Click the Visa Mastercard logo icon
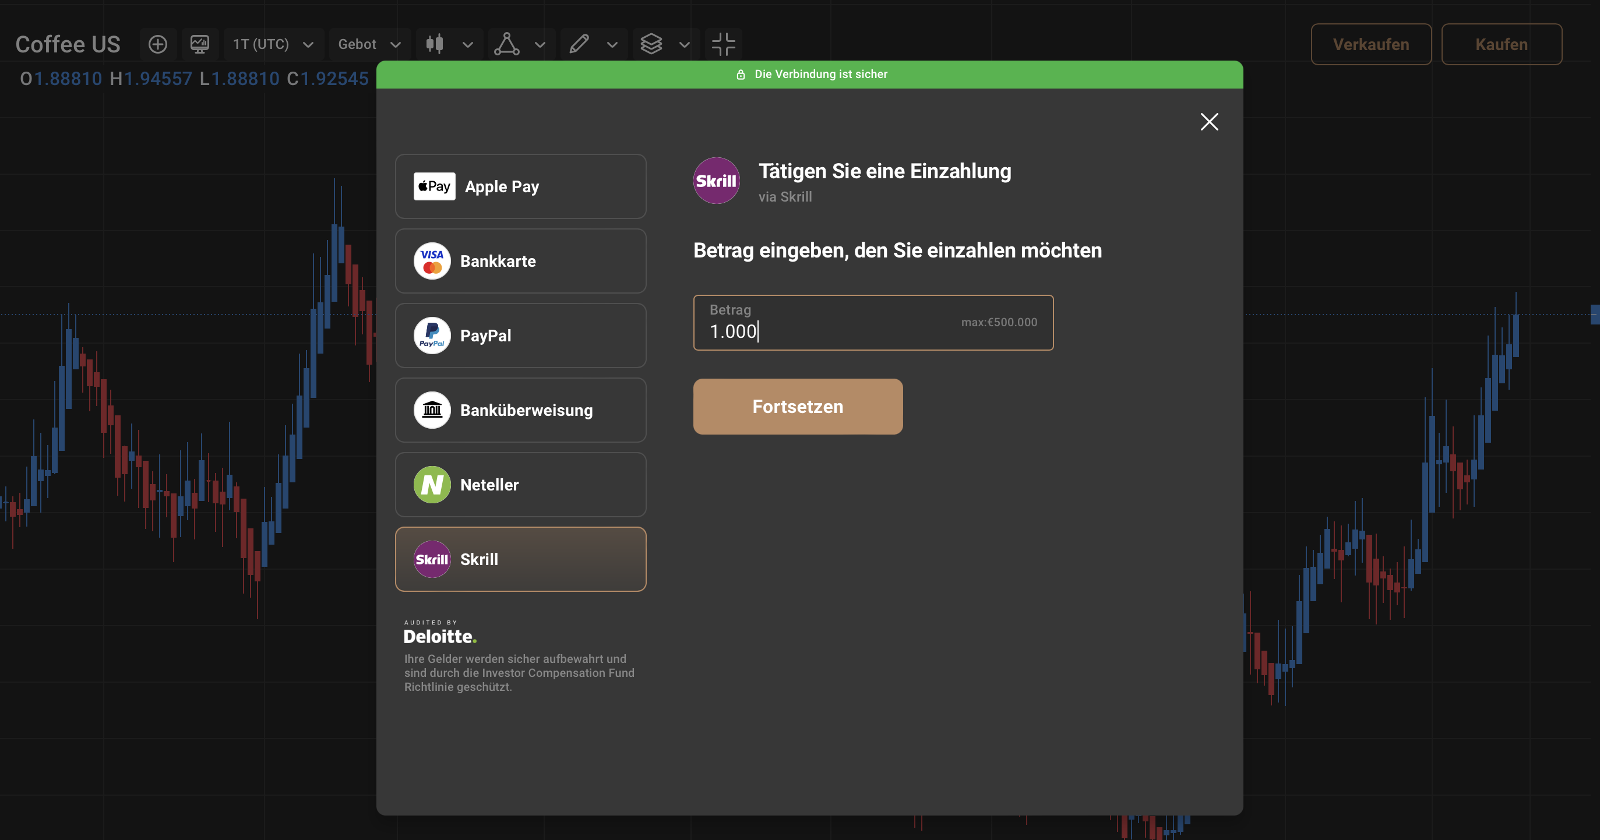The width and height of the screenshot is (1600, 840). coord(432,261)
